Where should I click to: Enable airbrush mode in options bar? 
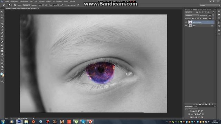(61, 5)
